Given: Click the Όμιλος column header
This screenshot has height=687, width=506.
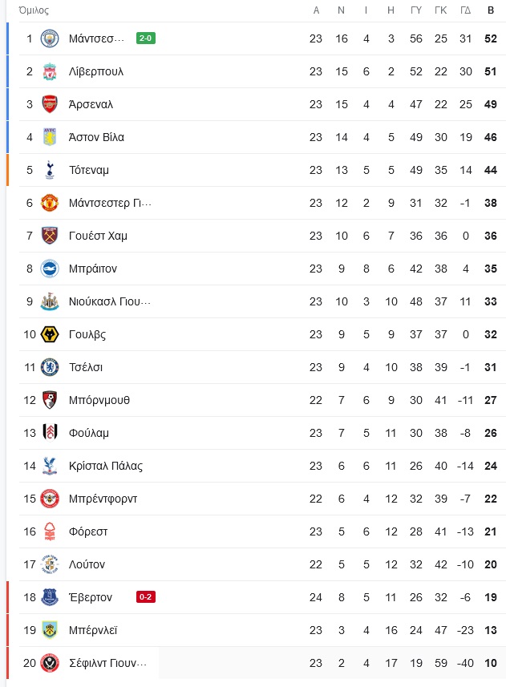Looking at the screenshot, I should click(34, 10).
